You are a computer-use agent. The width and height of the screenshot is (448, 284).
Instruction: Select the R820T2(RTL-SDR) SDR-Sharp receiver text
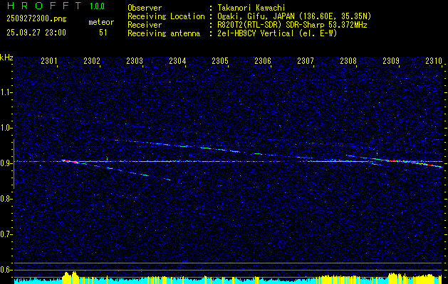292,25
